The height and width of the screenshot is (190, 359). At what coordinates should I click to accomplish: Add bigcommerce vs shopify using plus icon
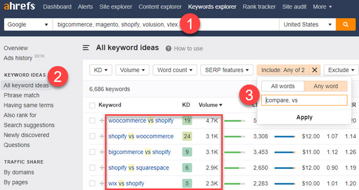click(101, 152)
